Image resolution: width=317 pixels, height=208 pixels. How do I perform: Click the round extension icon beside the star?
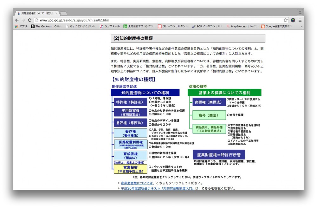pos(293,20)
